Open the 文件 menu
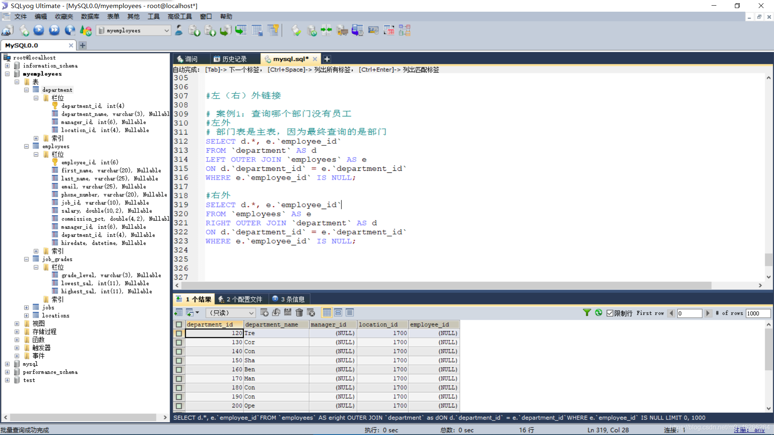 pyautogui.click(x=20, y=17)
